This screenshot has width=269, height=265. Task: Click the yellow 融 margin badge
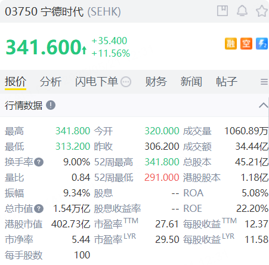[x=231, y=44]
